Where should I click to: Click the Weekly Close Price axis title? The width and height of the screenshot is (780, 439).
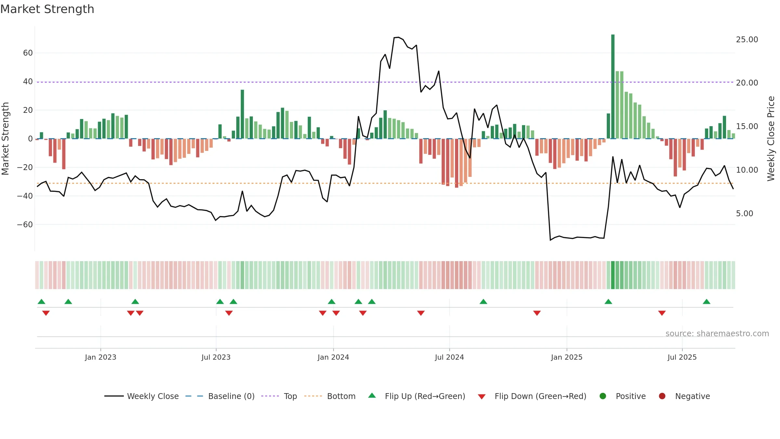[x=771, y=139]
